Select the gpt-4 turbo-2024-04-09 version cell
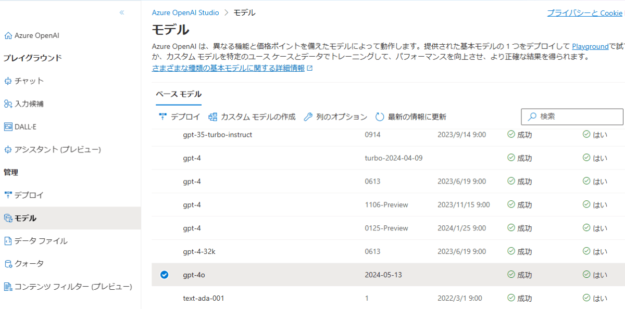Screen dimensions: 625x309 coord(394,158)
